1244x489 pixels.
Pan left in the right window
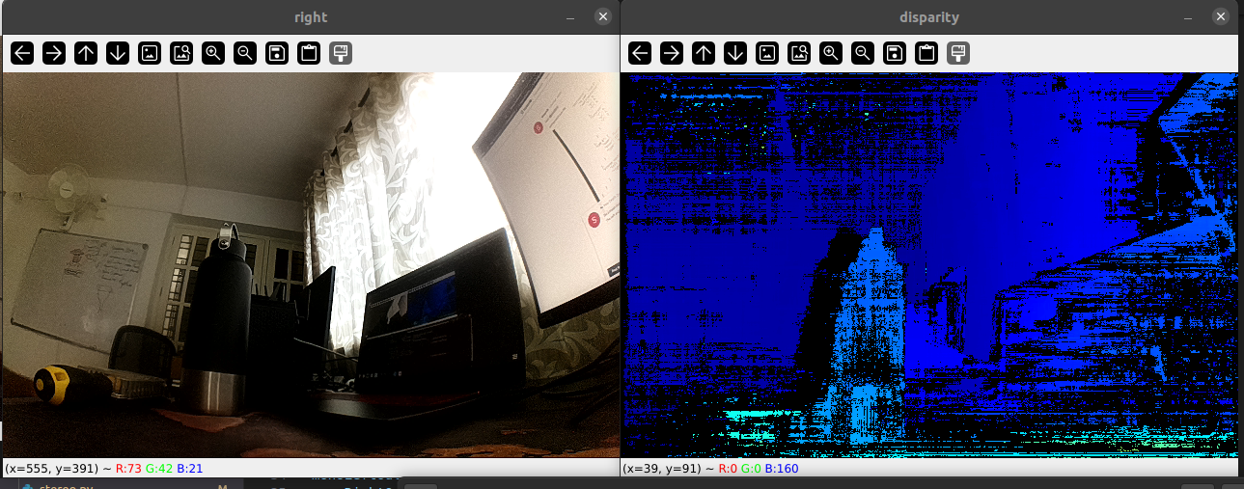(22, 53)
